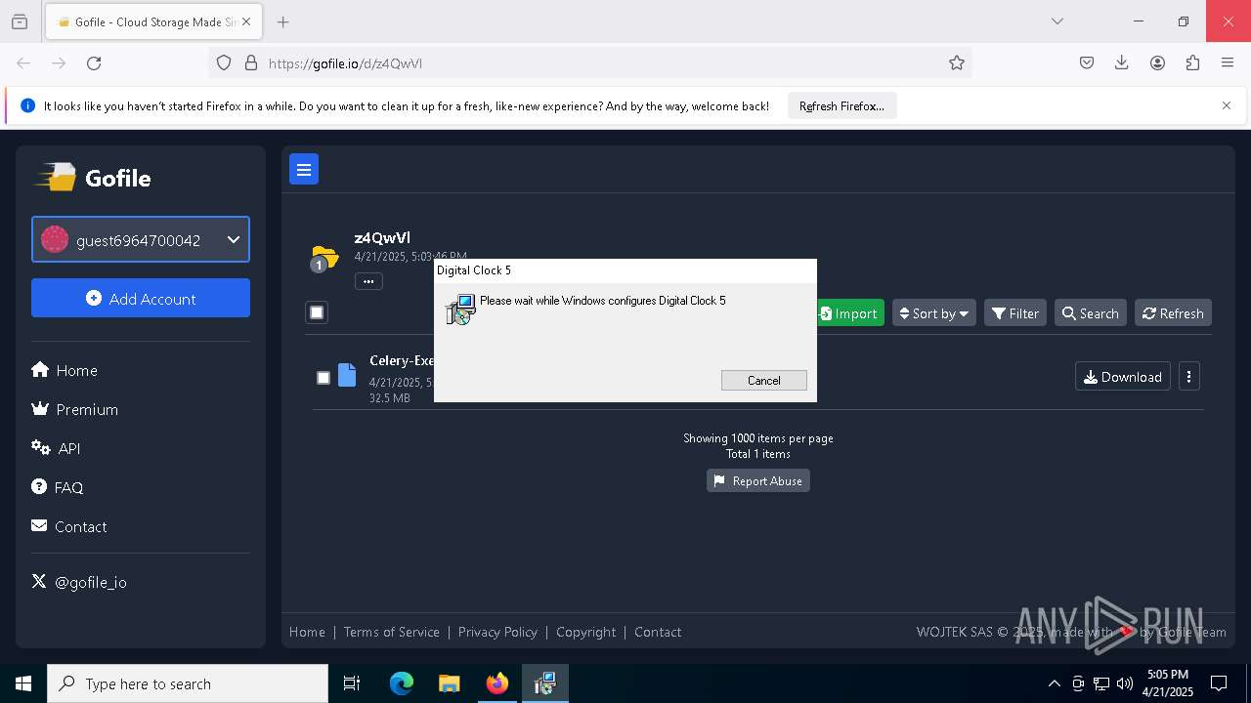Close the Gofile browser tab
1251x703 pixels.
click(x=245, y=21)
